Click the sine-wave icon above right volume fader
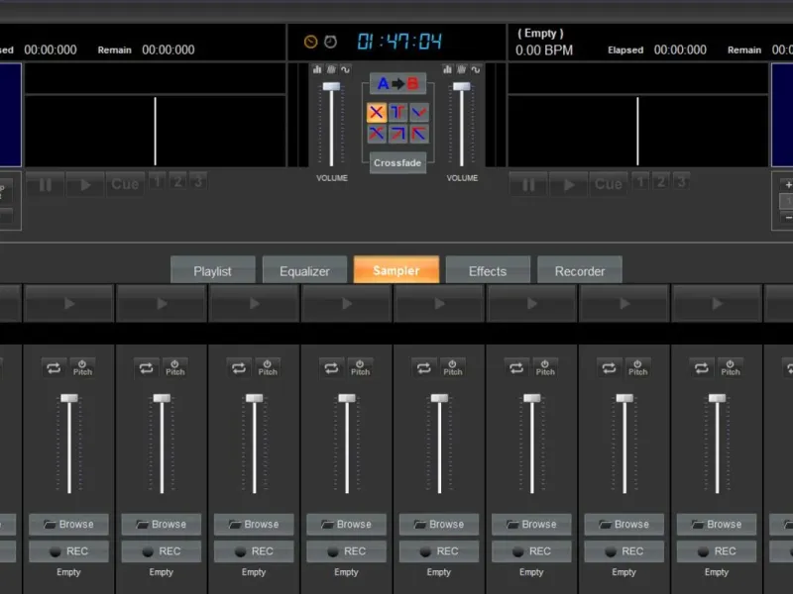 (476, 69)
